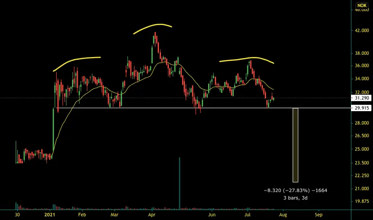
Task: Click the Apr time axis label
Action: point(152,215)
